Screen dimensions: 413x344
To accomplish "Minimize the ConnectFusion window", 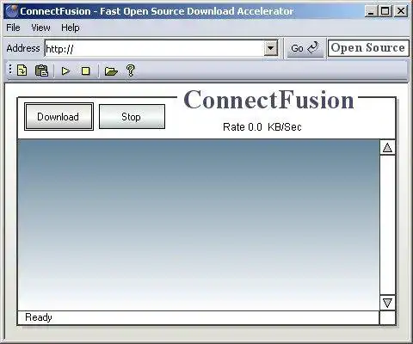I will [x=372, y=11].
